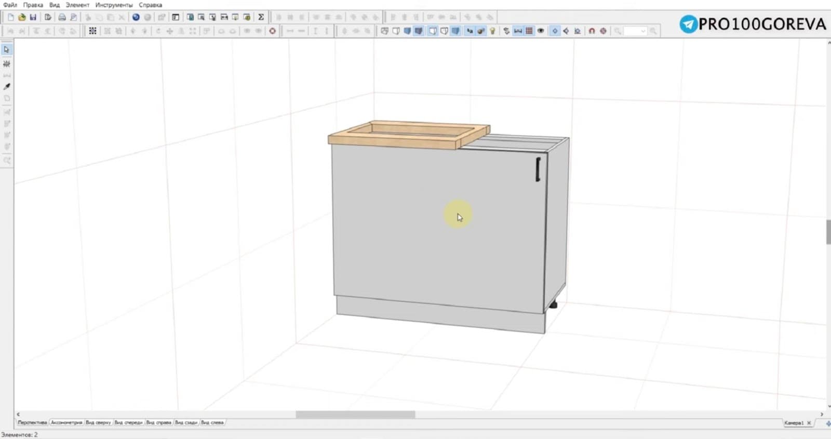This screenshot has height=439, width=831.
Task: Switch to the Перспектива view tab
Action: point(32,422)
